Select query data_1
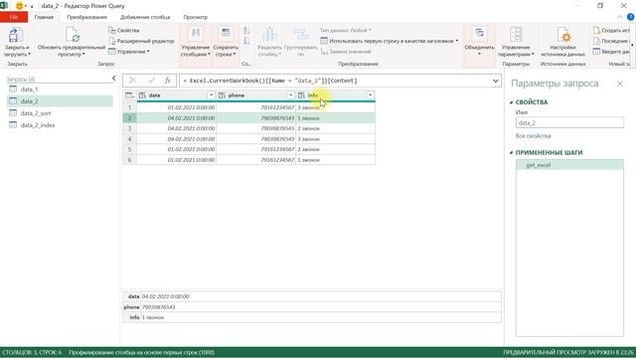Viewport: 636px width, 358px height. coord(60,89)
